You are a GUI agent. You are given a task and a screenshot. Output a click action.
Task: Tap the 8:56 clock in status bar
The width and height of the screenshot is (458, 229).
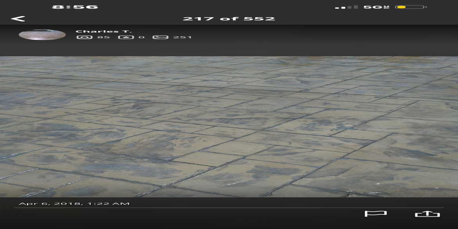coord(75,7)
